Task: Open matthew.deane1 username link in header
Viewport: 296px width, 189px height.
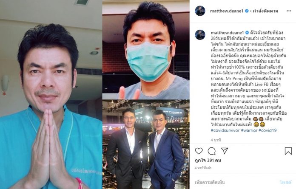Action: pyautogui.click(x=227, y=11)
